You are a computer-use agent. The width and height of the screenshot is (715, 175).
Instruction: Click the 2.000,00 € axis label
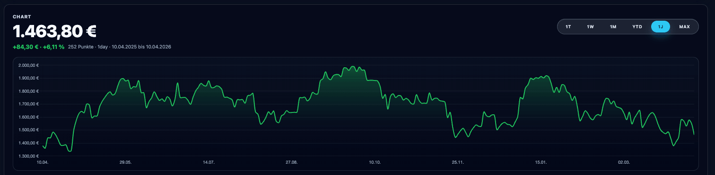tap(29, 65)
